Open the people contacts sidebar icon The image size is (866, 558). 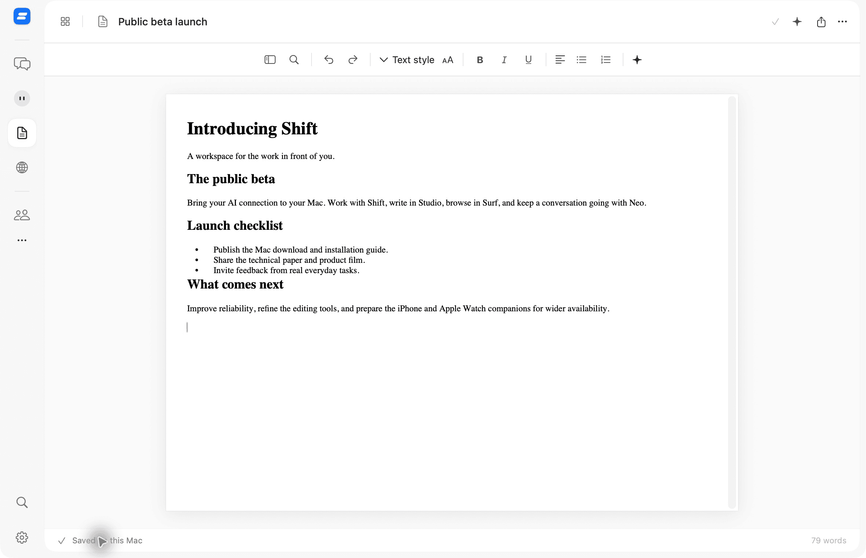pyautogui.click(x=22, y=215)
